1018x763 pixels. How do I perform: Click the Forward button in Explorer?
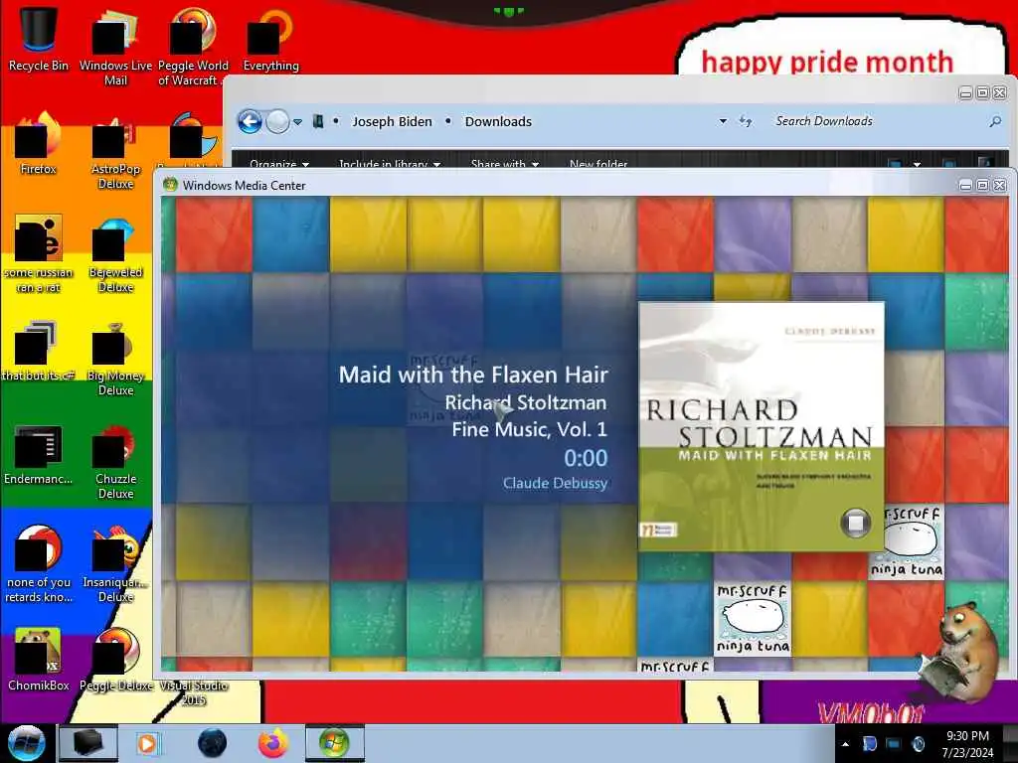coord(278,121)
